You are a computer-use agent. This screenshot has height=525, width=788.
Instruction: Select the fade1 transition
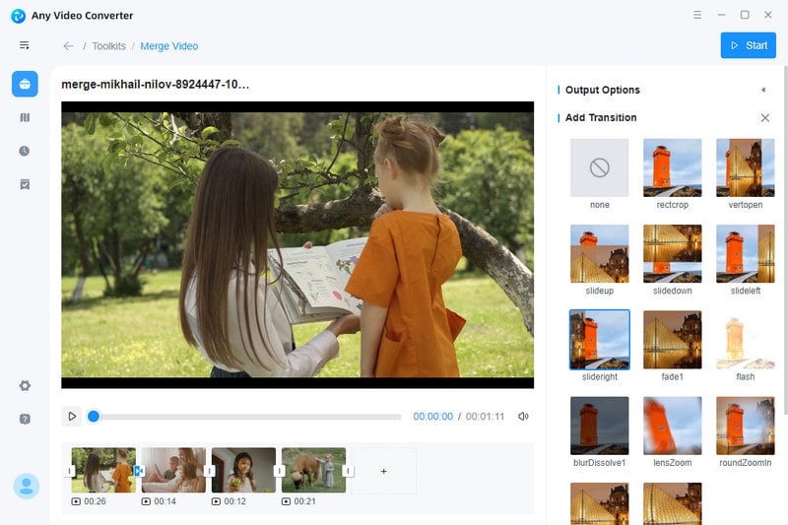673,340
